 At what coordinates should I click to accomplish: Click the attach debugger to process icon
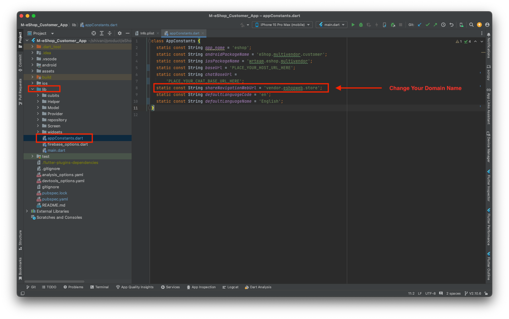[x=393, y=25]
